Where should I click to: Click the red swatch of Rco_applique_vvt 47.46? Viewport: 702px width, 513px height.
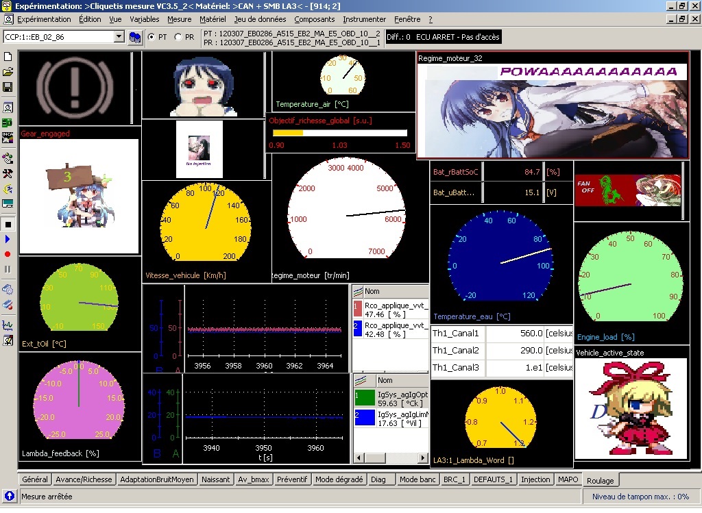[358, 309]
